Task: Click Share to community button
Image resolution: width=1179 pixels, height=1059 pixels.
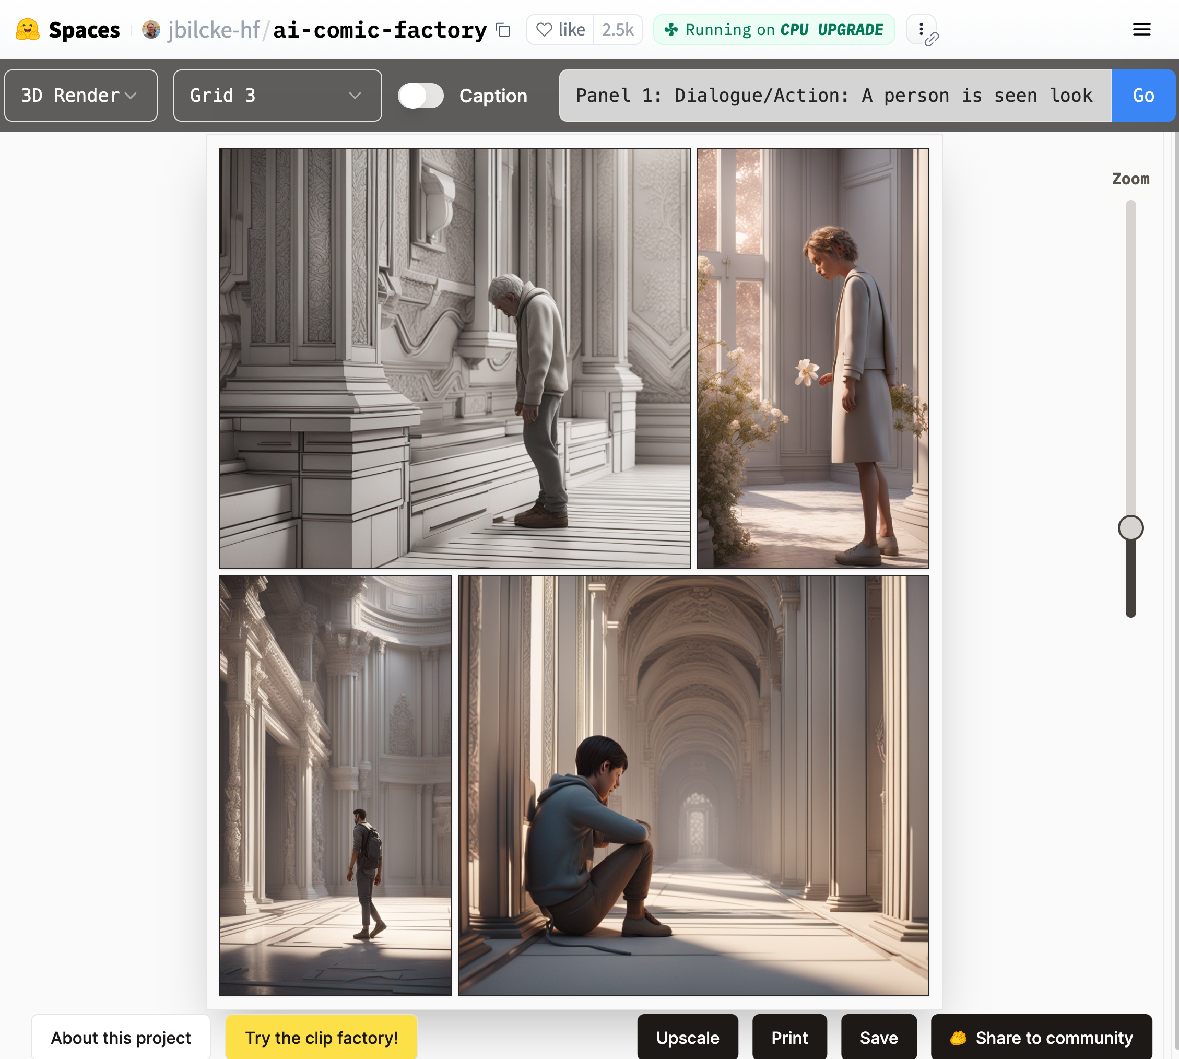Action: [x=1041, y=1038]
